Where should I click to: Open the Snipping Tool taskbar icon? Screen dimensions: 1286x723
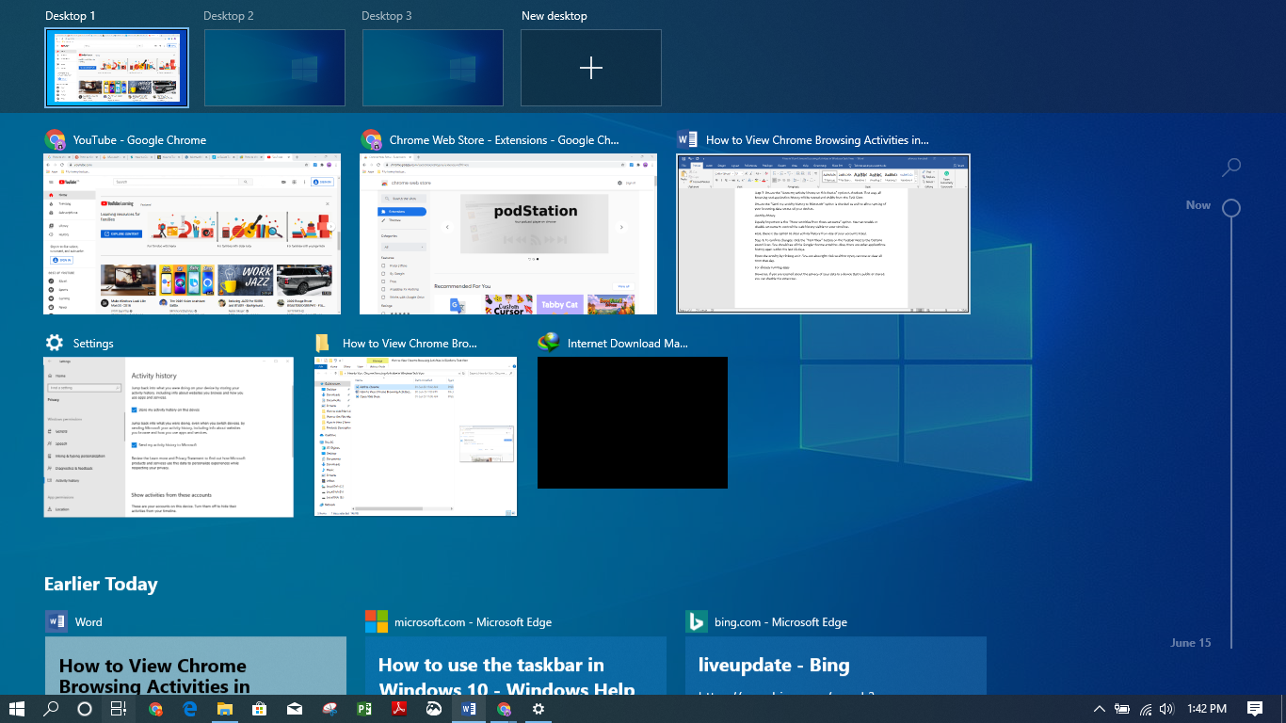click(330, 709)
